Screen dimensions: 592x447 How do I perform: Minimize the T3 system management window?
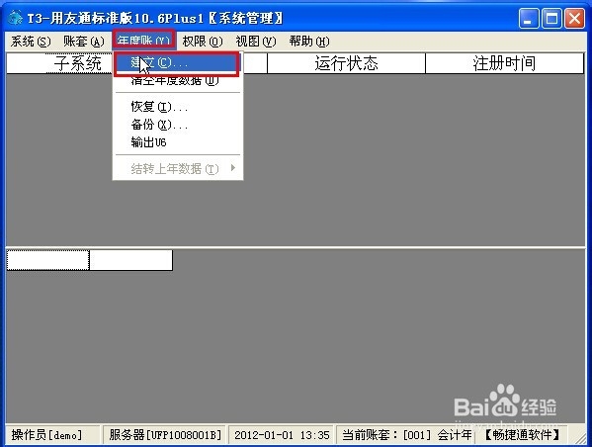click(x=529, y=19)
